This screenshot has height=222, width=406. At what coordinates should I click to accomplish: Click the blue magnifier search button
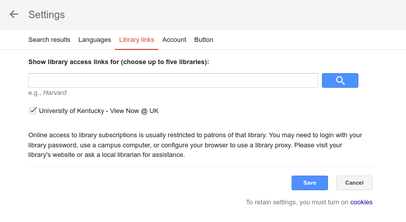(x=340, y=80)
